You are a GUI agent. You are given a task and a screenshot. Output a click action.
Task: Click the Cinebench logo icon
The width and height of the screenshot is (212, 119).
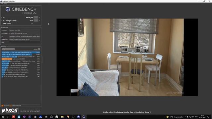(x=8, y=9)
